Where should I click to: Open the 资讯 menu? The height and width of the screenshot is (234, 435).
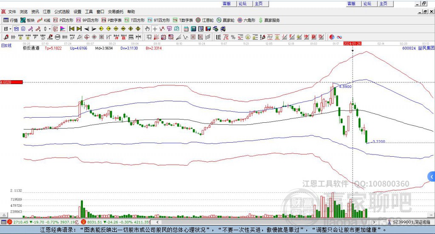(x=35, y=11)
